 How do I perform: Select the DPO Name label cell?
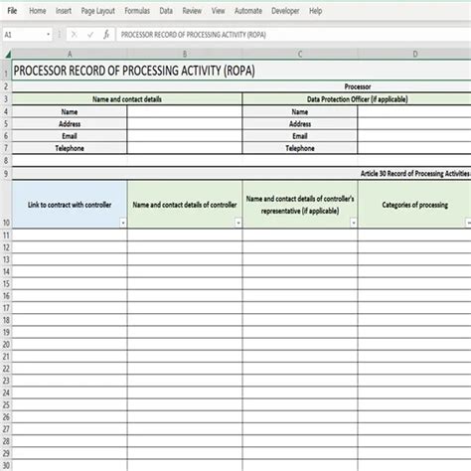tap(300, 111)
